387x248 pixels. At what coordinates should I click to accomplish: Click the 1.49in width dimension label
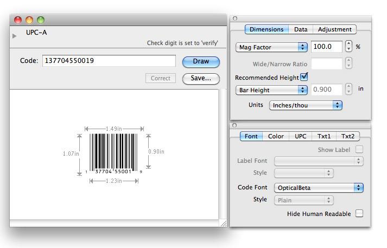click(x=114, y=129)
